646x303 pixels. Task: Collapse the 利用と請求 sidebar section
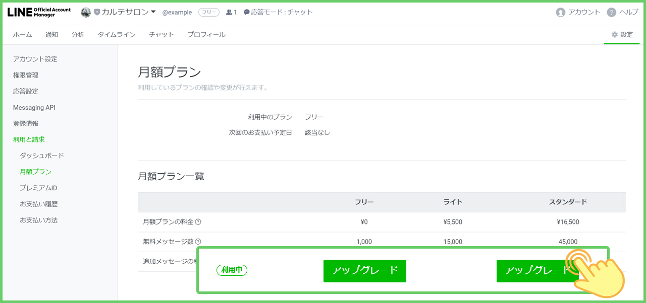click(29, 139)
